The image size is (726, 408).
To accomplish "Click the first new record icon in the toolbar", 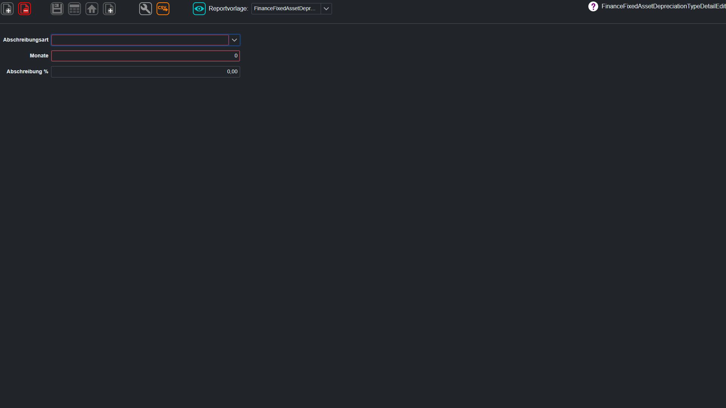I will tap(7, 9).
